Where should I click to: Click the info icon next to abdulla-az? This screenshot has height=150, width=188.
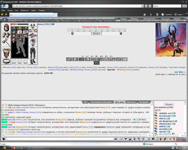pos(175,113)
